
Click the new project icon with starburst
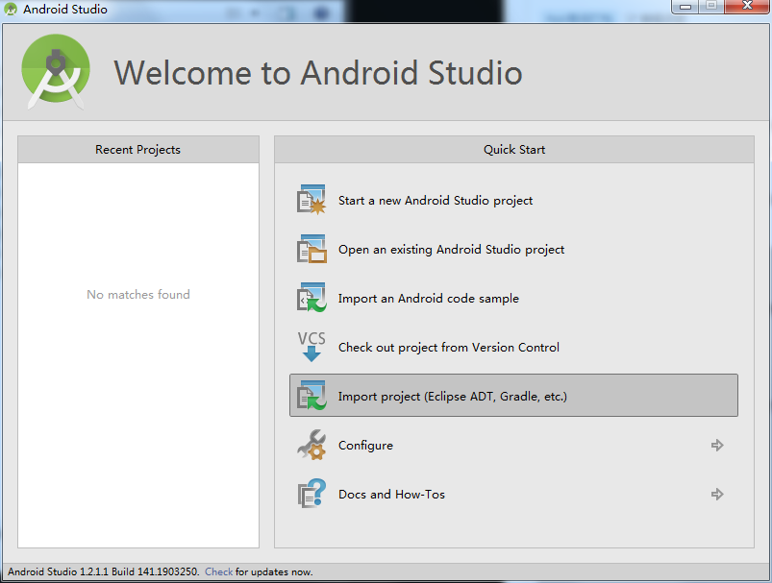[x=311, y=200]
